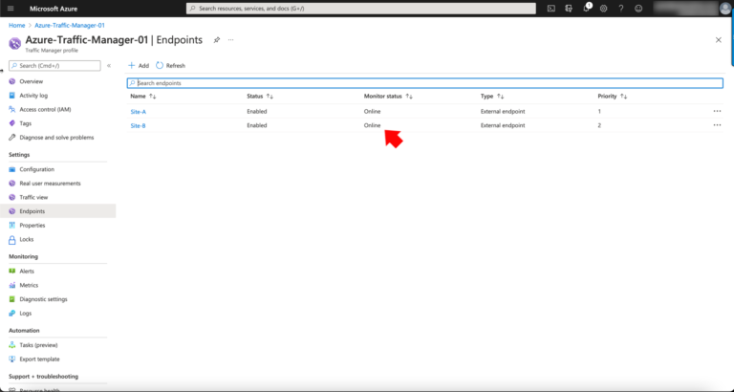Click the Search endpoints field
This screenshot has height=392, width=734.
(x=425, y=83)
